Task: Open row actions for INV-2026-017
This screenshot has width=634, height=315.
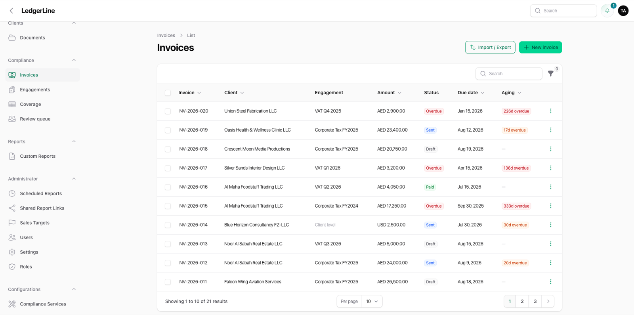Action: pos(551,168)
